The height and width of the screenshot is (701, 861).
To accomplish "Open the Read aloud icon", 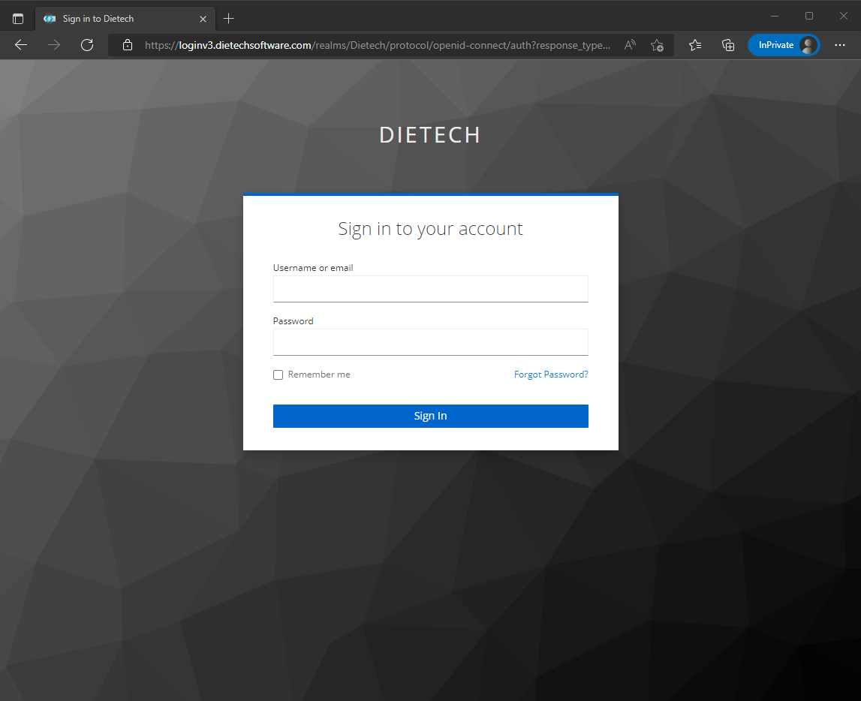I will coord(630,45).
